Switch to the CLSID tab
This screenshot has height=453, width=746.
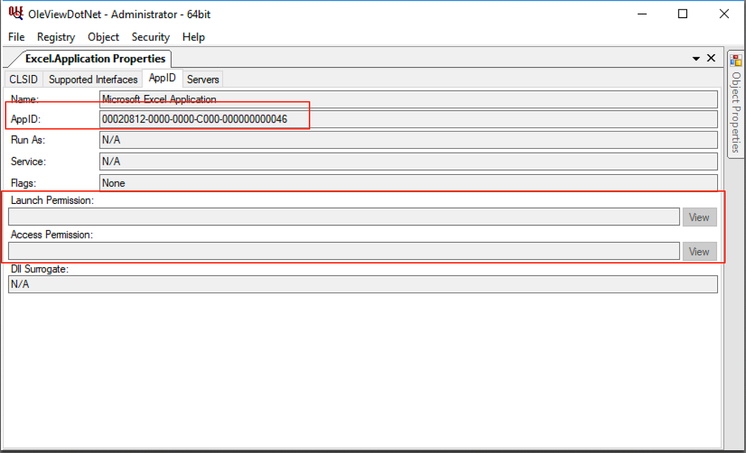coord(23,79)
